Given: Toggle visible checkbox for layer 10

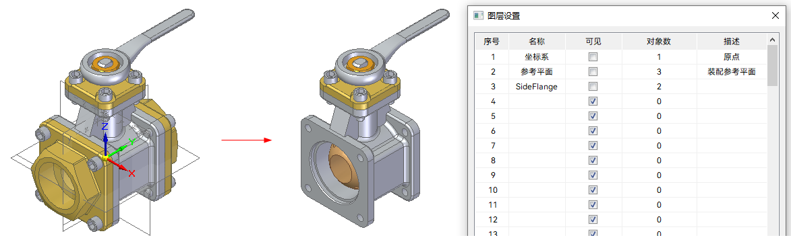Looking at the screenshot, I should (x=593, y=190).
